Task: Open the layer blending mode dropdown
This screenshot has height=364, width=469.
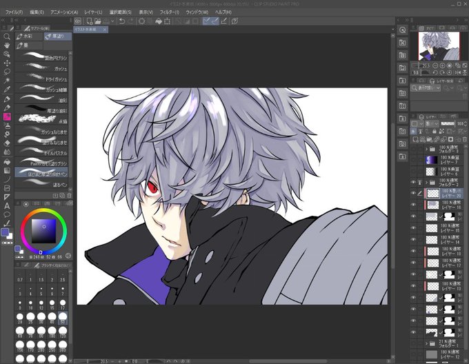Action: pyautogui.click(x=432, y=123)
